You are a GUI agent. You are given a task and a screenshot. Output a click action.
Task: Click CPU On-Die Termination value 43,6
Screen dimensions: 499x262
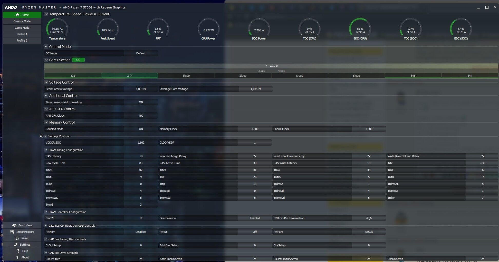pos(369,218)
